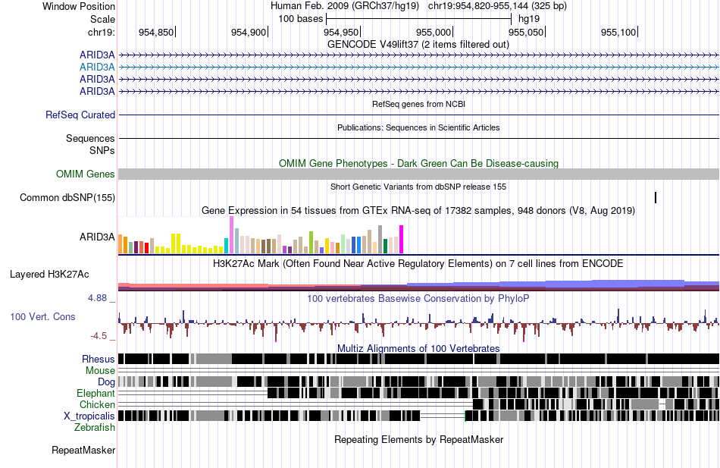Click the hg19 label beside scale bar

pos(529,19)
